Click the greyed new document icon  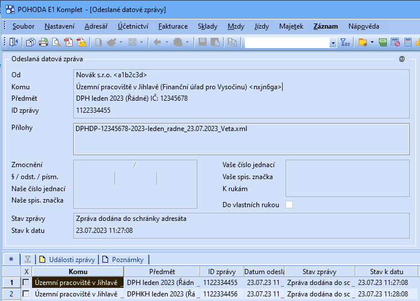click(98, 42)
